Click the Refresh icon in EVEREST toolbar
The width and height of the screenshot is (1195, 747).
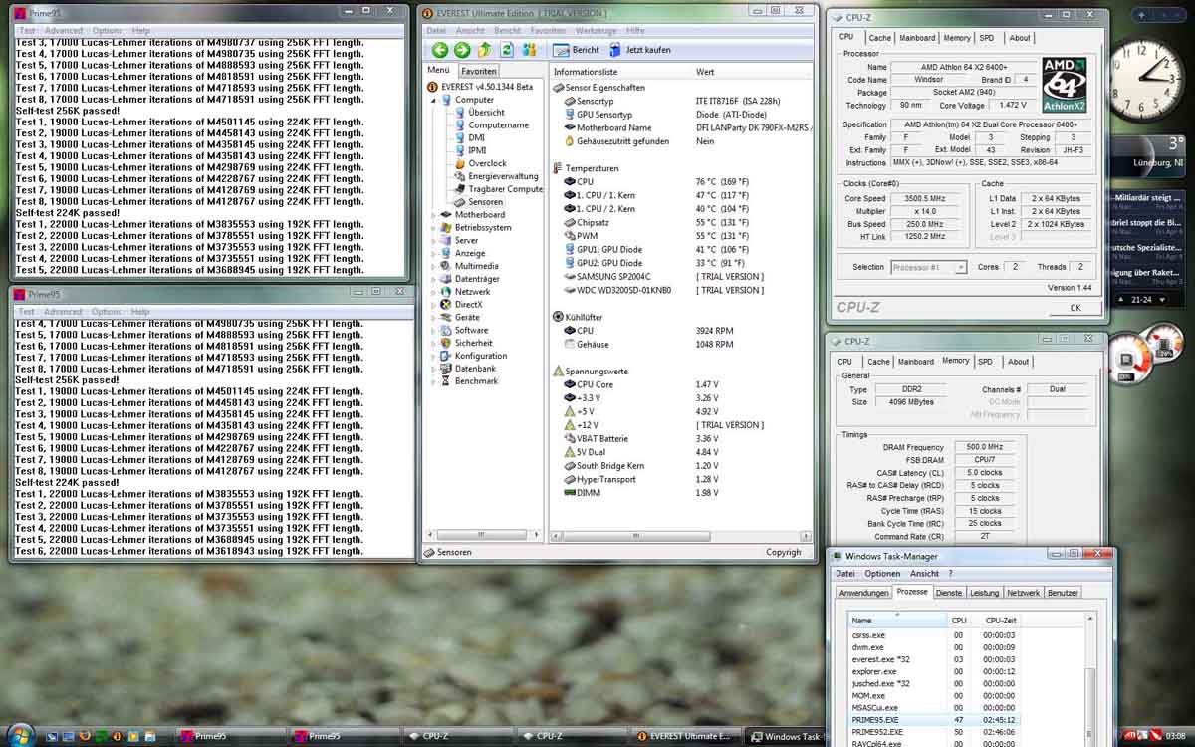click(507, 50)
